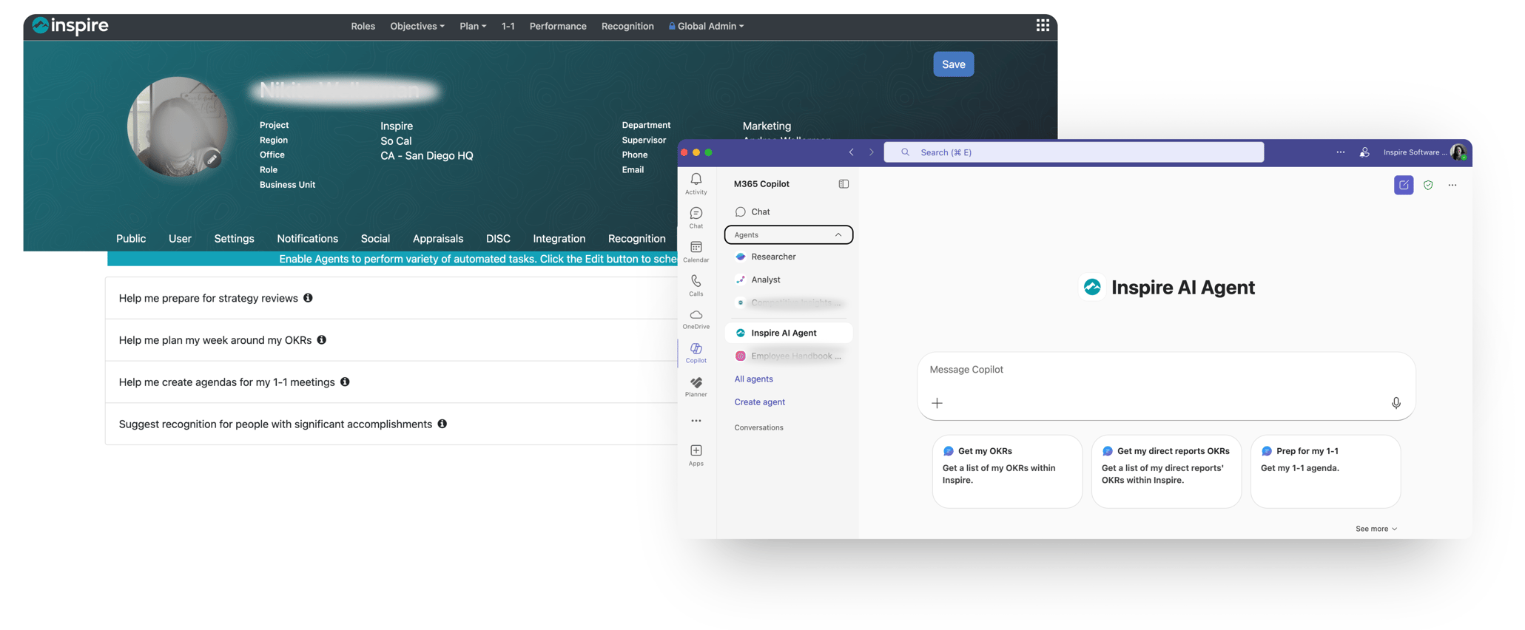1525x630 pixels.
Task: Open more options ellipsis in Copilot pane
Action: [1452, 185]
